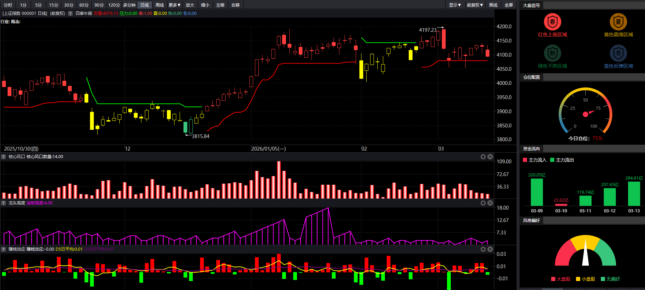
Task: Click the 119.74亿 value label
Action: (x=585, y=192)
